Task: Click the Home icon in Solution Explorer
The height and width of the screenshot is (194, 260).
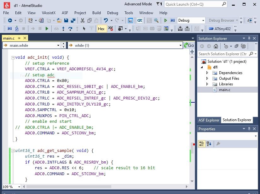Action: click(216, 46)
